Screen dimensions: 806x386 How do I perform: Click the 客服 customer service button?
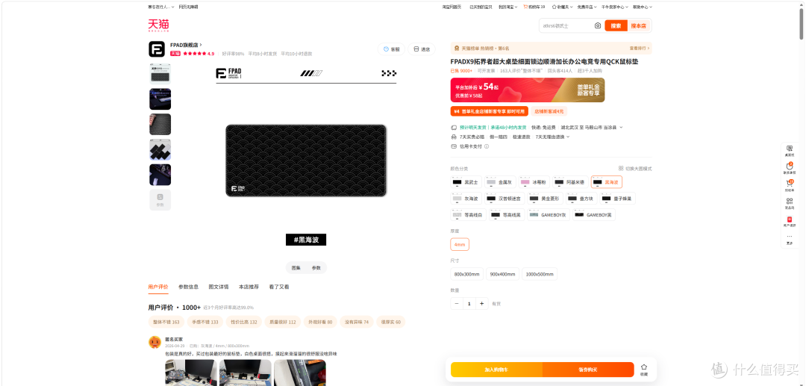391,49
